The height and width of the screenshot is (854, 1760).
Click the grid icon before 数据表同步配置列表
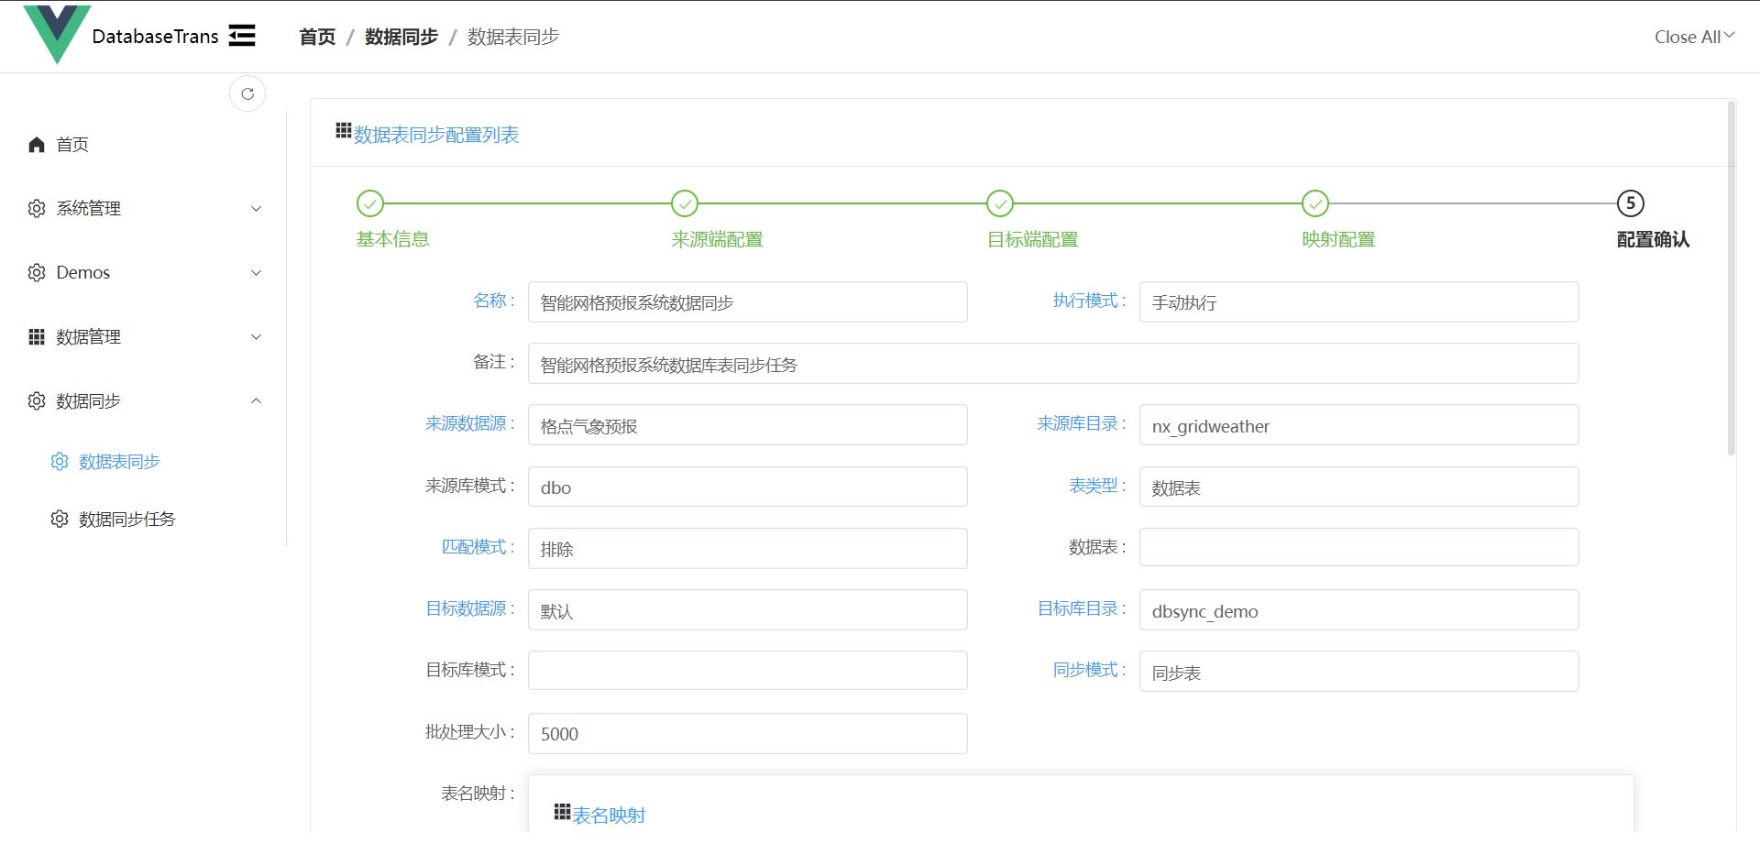(344, 131)
